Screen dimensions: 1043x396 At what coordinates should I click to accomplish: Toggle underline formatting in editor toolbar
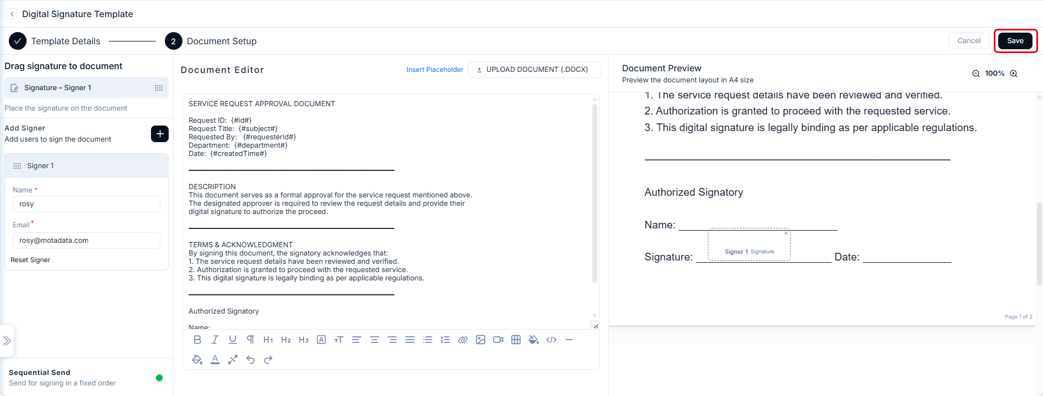tap(233, 340)
